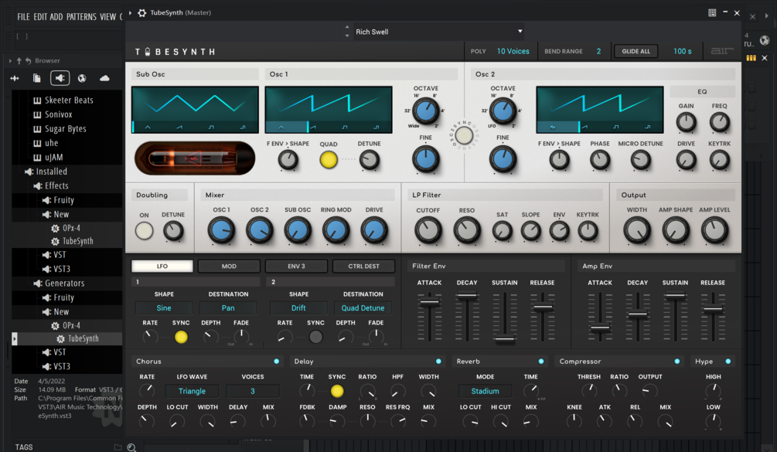This screenshot has width=777, height=452.
Task: Open the FILE menu
Action: point(23,17)
